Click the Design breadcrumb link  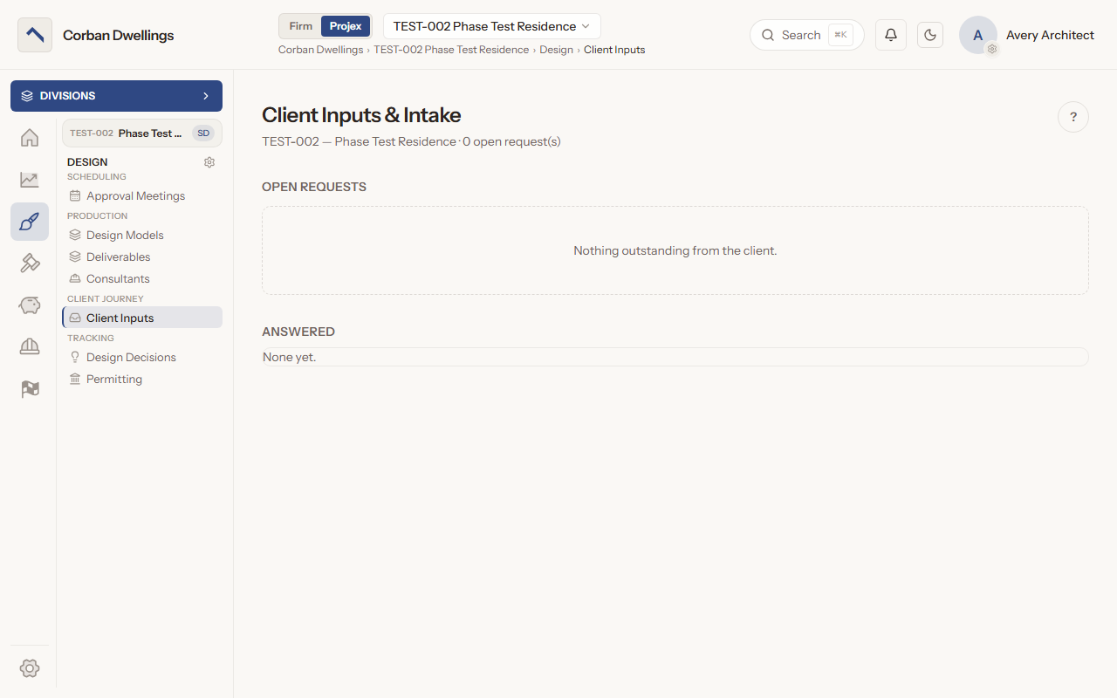click(556, 50)
